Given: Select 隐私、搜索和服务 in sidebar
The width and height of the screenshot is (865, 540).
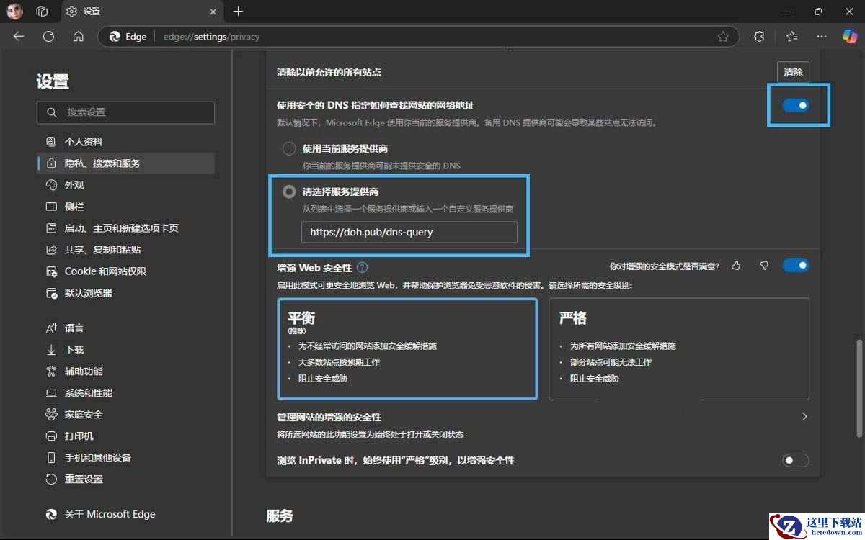Looking at the screenshot, I should (126, 163).
